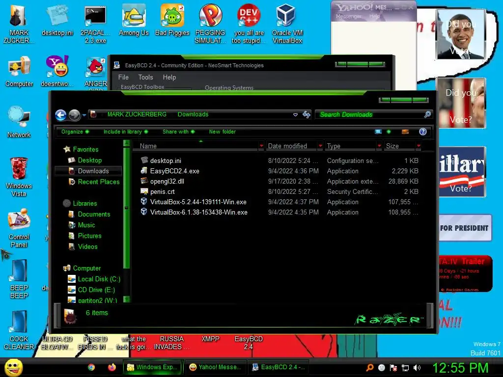Click the refresh icon beside address bar

click(x=307, y=114)
